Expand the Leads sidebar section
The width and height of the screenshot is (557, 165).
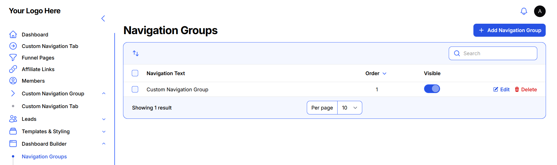pos(104,119)
